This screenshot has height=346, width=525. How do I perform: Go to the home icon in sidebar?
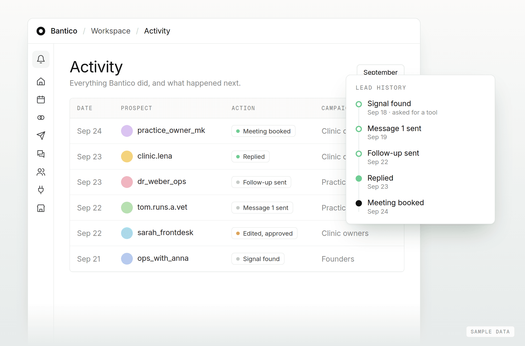tap(41, 82)
